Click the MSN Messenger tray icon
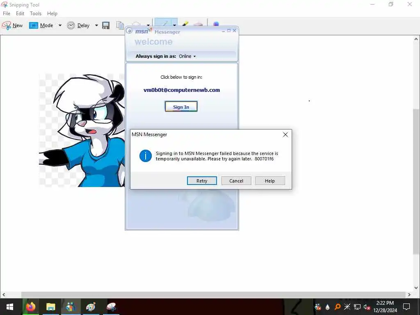The height and width of the screenshot is (315, 420). [318, 307]
